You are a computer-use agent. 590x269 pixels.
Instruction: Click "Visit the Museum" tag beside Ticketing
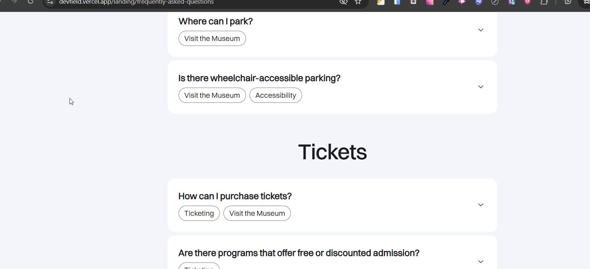coord(257,214)
